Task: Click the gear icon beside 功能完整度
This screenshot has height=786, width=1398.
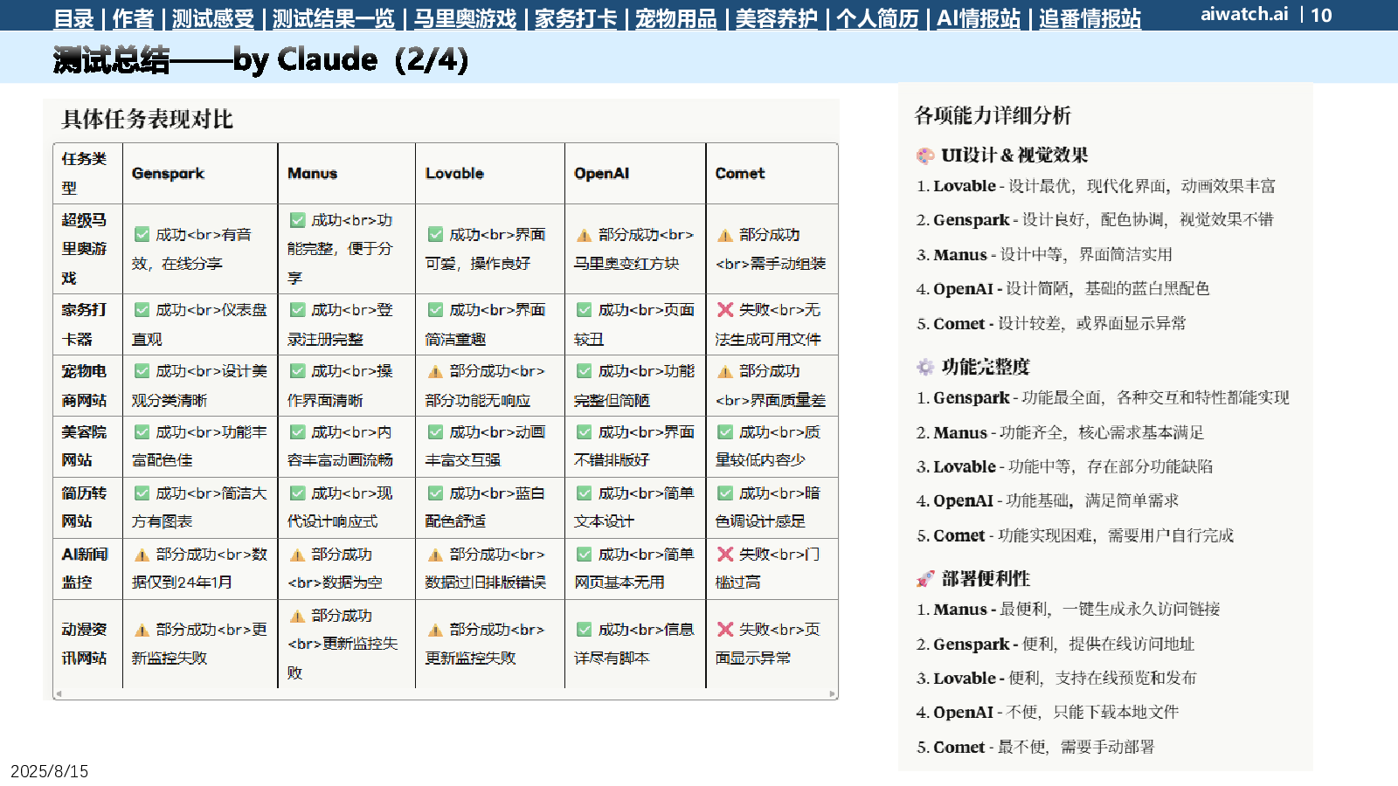Action: (925, 367)
